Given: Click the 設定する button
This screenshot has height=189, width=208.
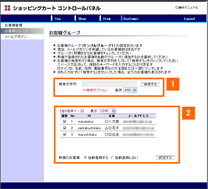Looking at the screenshot, I should pyautogui.click(x=165, y=157).
